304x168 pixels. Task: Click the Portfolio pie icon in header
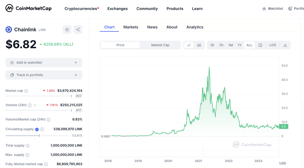coord(290,9)
